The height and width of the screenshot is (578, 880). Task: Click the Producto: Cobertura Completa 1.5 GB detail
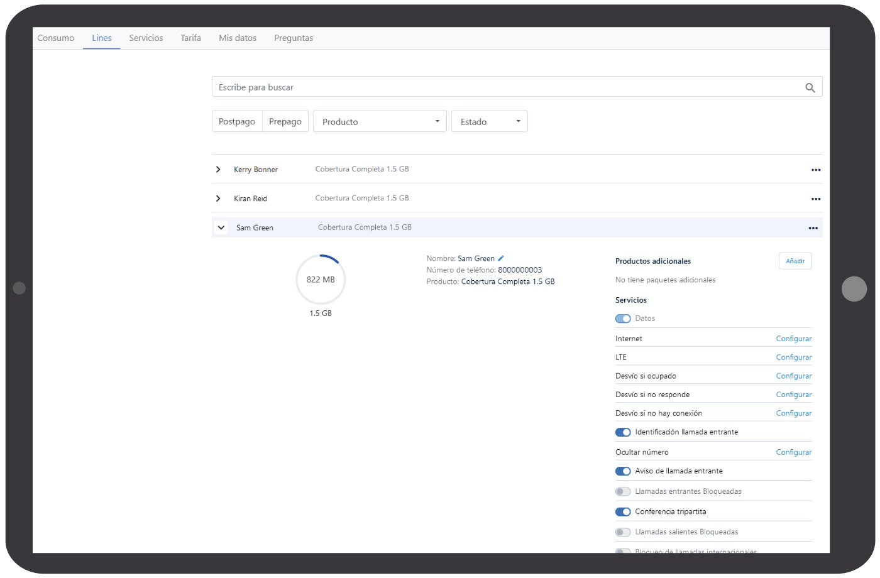point(490,282)
